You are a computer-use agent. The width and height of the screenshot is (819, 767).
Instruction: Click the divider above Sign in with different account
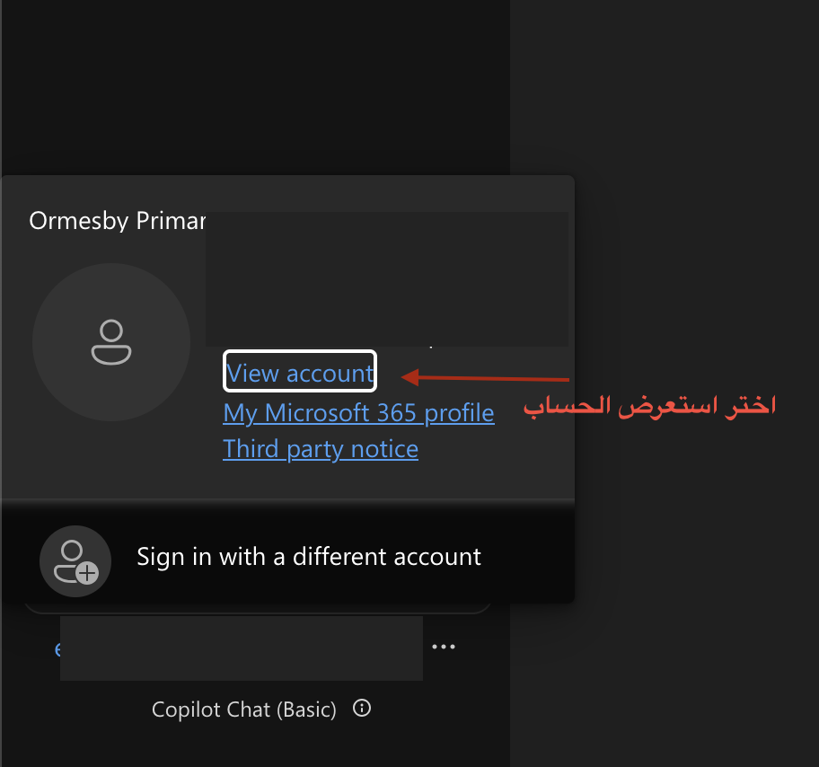click(287, 499)
